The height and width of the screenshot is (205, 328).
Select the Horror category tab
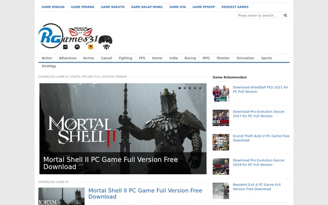157,58
